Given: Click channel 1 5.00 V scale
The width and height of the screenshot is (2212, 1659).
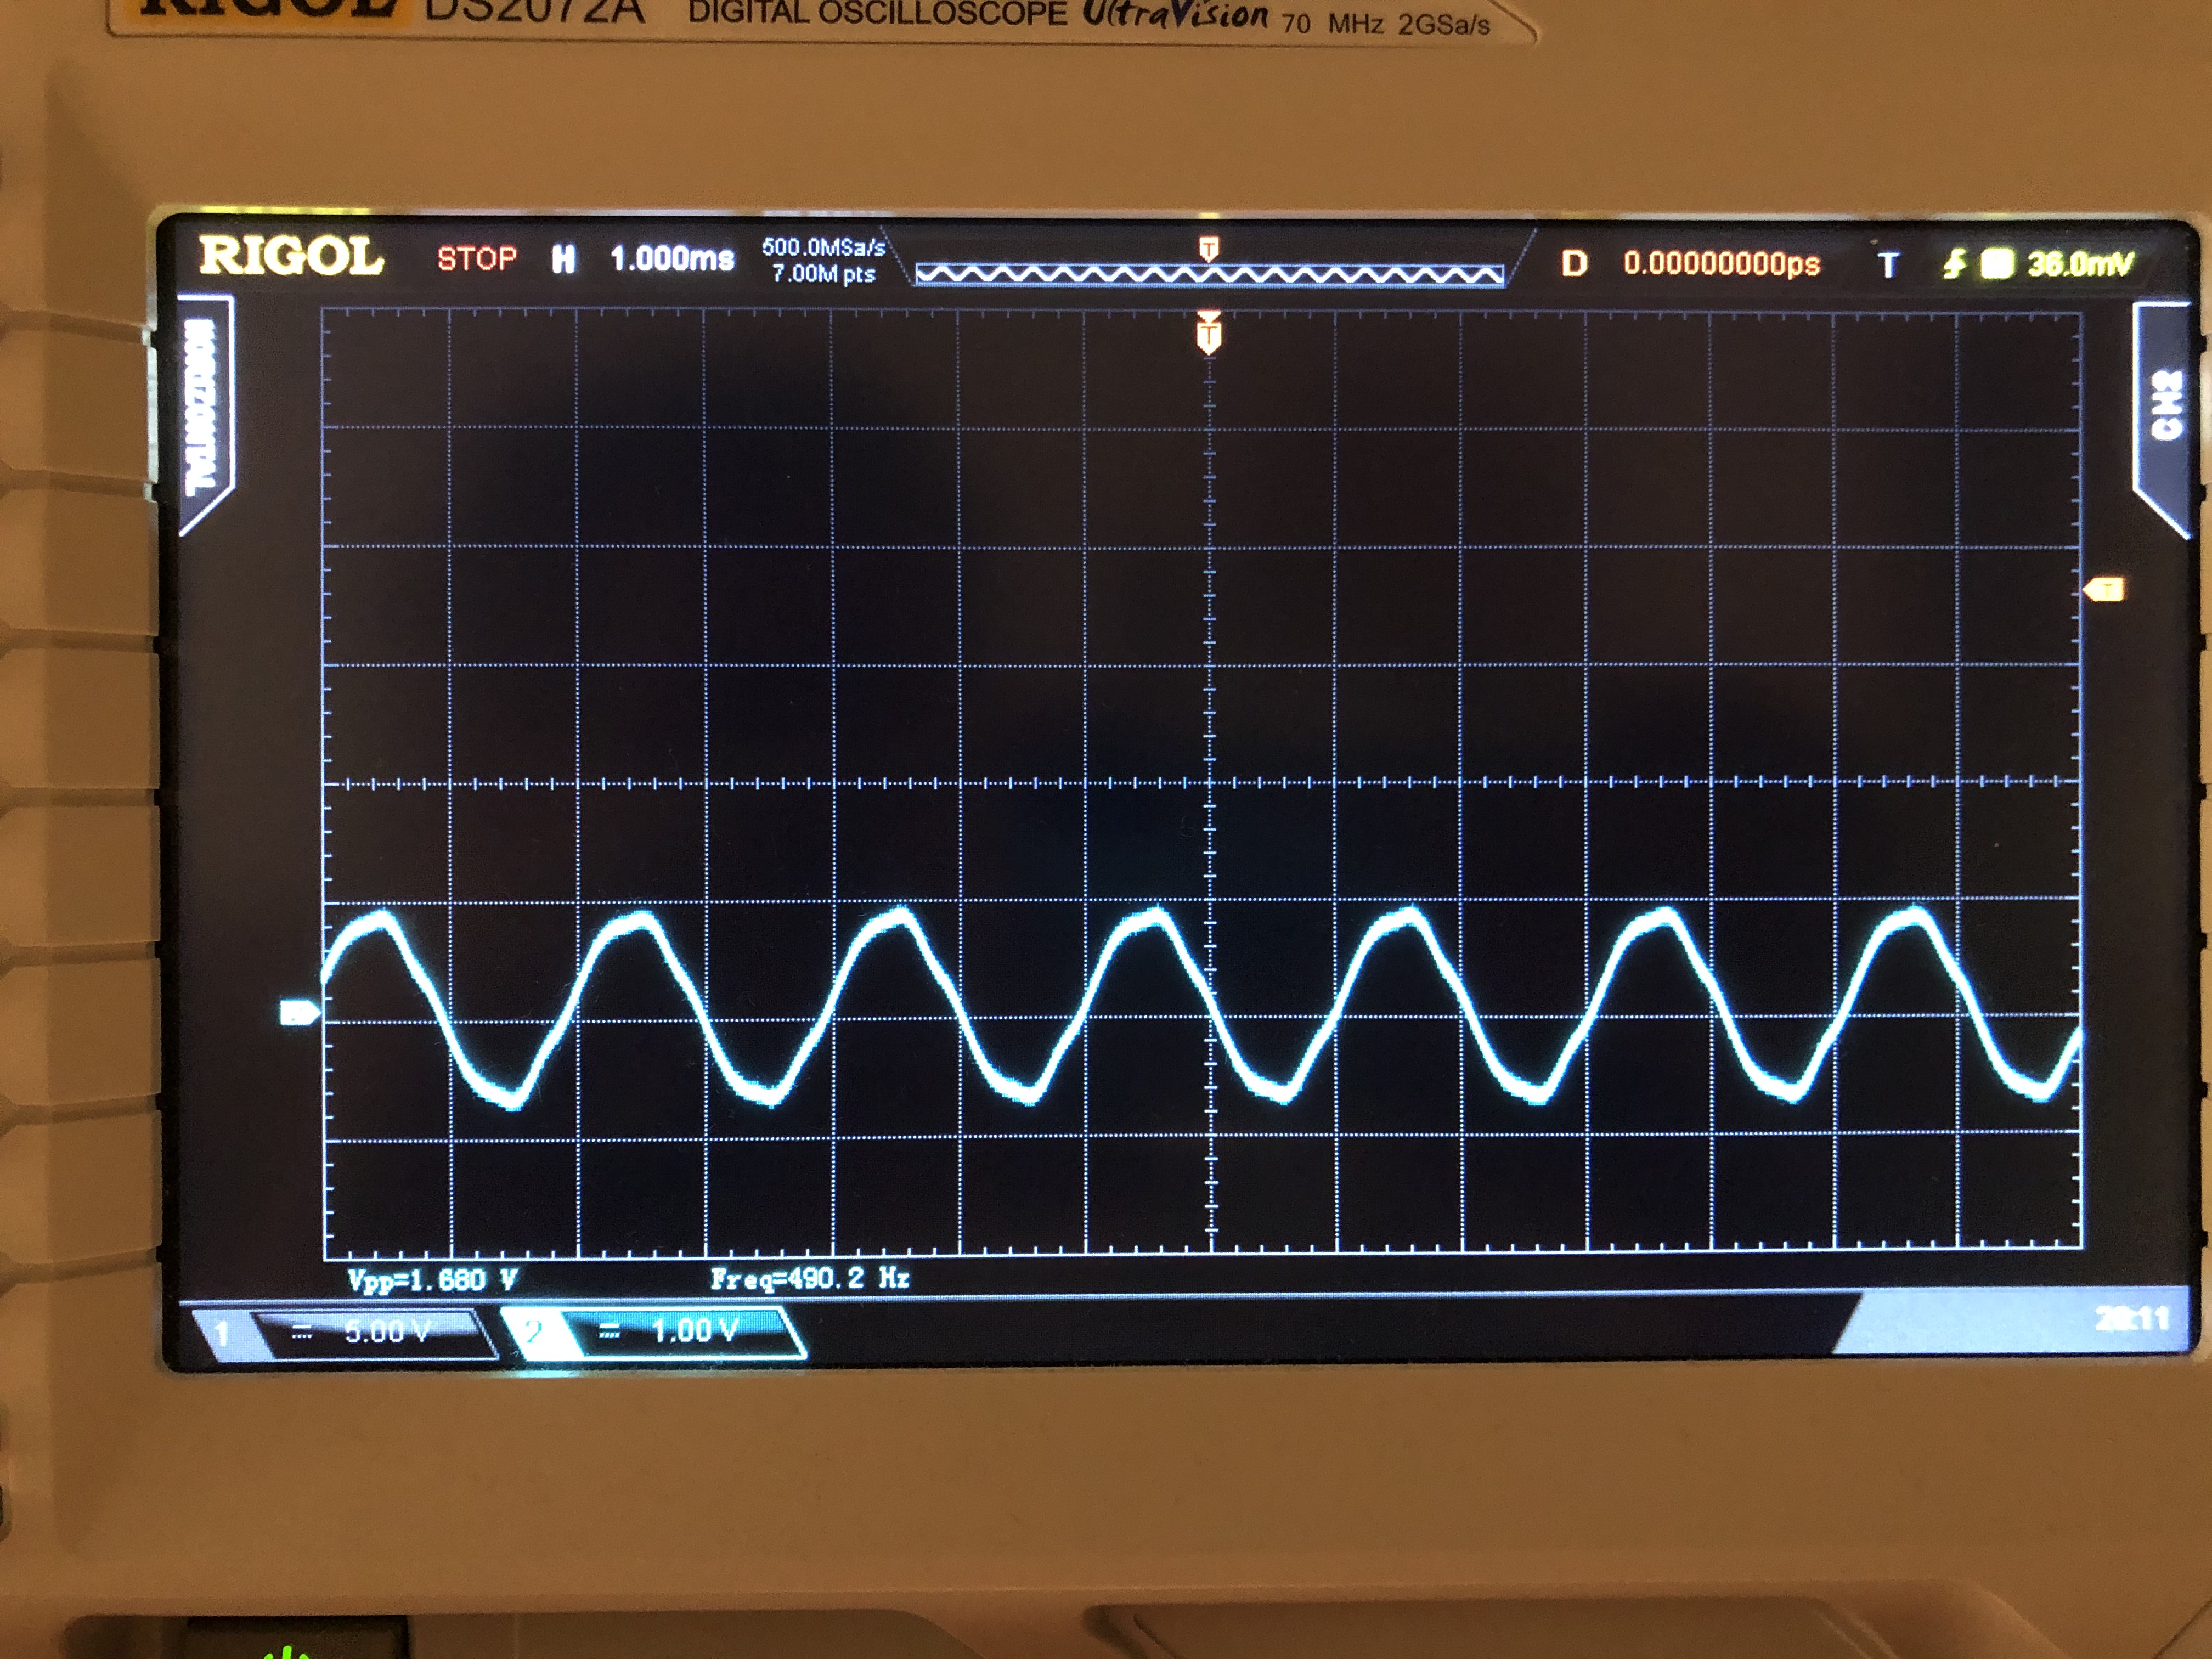Looking at the screenshot, I should click(388, 1331).
